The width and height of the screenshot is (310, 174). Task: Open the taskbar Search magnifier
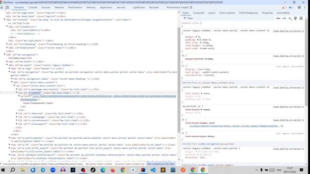point(13,170)
